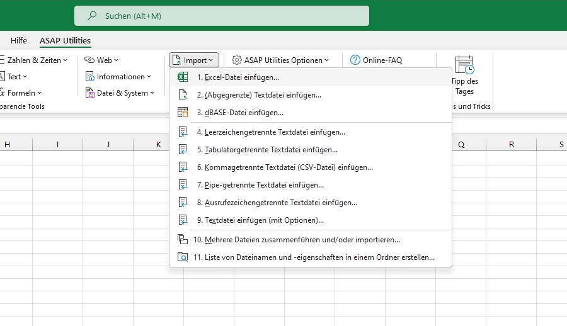Click the Online-FAQ question mark icon

click(355, 60)
